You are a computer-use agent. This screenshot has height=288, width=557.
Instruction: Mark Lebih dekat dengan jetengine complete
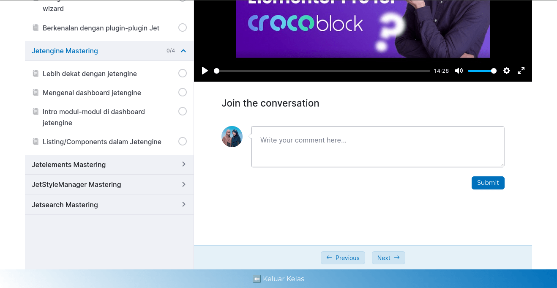pos(183,73)
